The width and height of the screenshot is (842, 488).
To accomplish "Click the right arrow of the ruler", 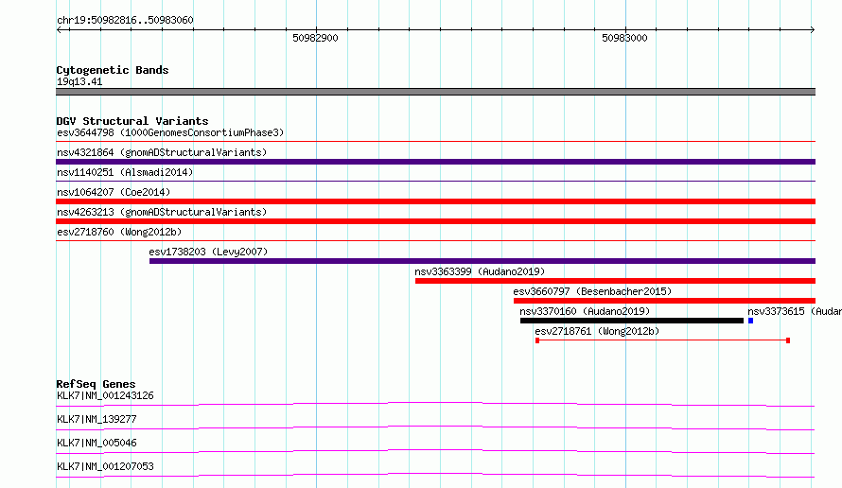I will click(813, 30).
